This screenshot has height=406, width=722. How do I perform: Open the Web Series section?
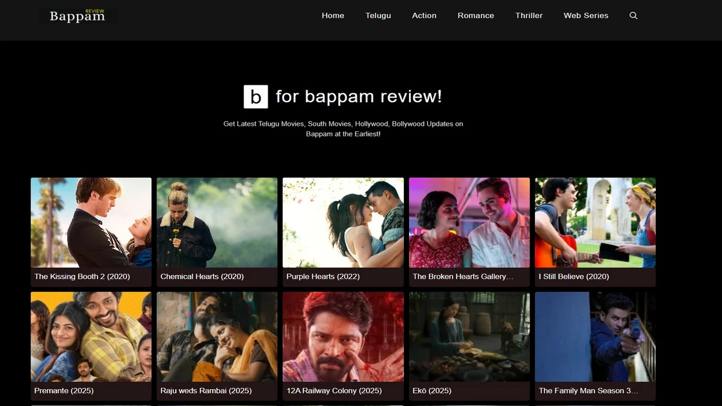coord(586,16)
